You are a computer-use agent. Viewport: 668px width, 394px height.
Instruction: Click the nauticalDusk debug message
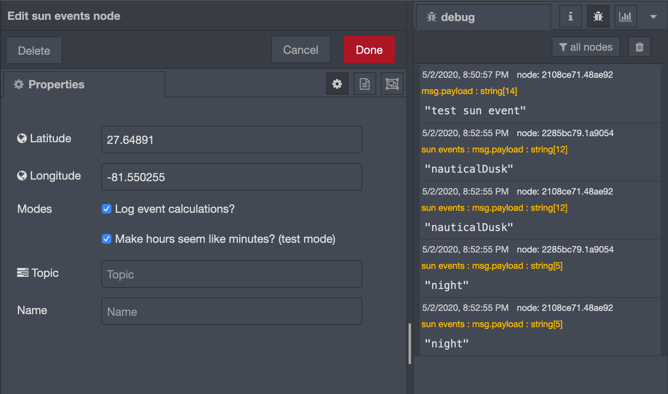(469, 169)
